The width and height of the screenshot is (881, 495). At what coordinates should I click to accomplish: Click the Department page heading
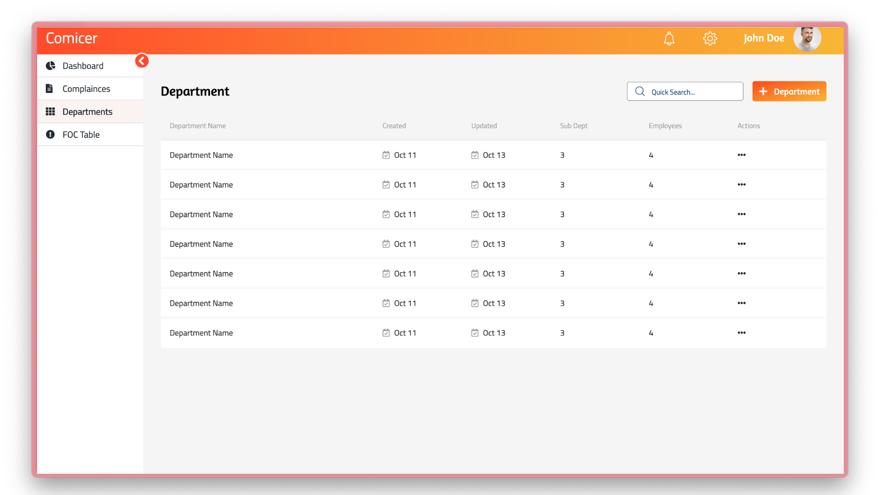tap(195, 91)
